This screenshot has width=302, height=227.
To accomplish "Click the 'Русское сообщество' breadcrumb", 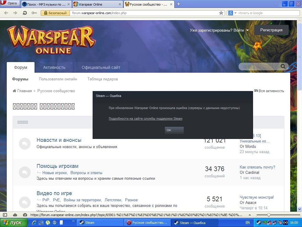I will pyautogui.click(x=56, y=91).
